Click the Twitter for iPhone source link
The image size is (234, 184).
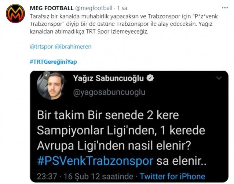(172, 176)
